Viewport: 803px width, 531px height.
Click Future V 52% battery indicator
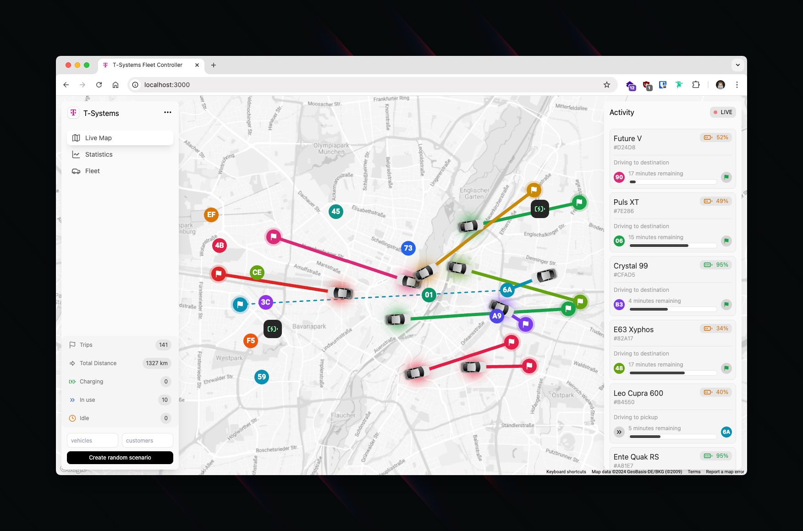coord(716,137)
